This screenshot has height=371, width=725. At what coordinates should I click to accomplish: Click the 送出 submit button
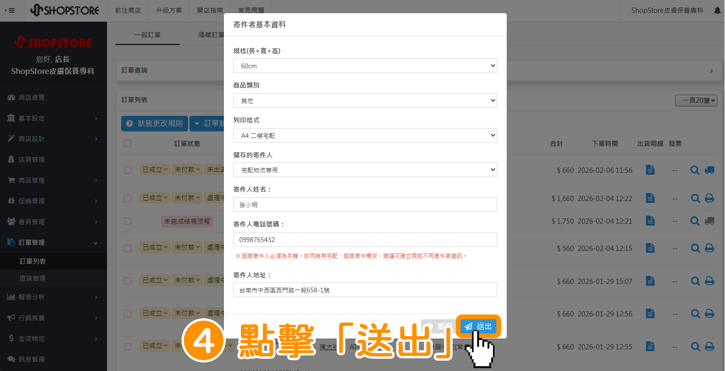tap(478, 326)
